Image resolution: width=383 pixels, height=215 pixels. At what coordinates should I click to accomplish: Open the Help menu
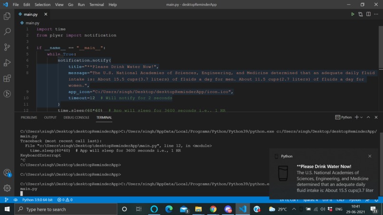click(113, 4)
